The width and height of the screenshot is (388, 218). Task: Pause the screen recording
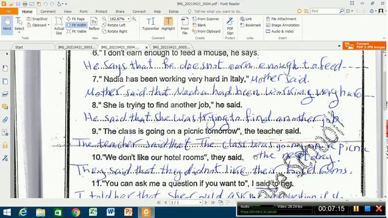356,208
